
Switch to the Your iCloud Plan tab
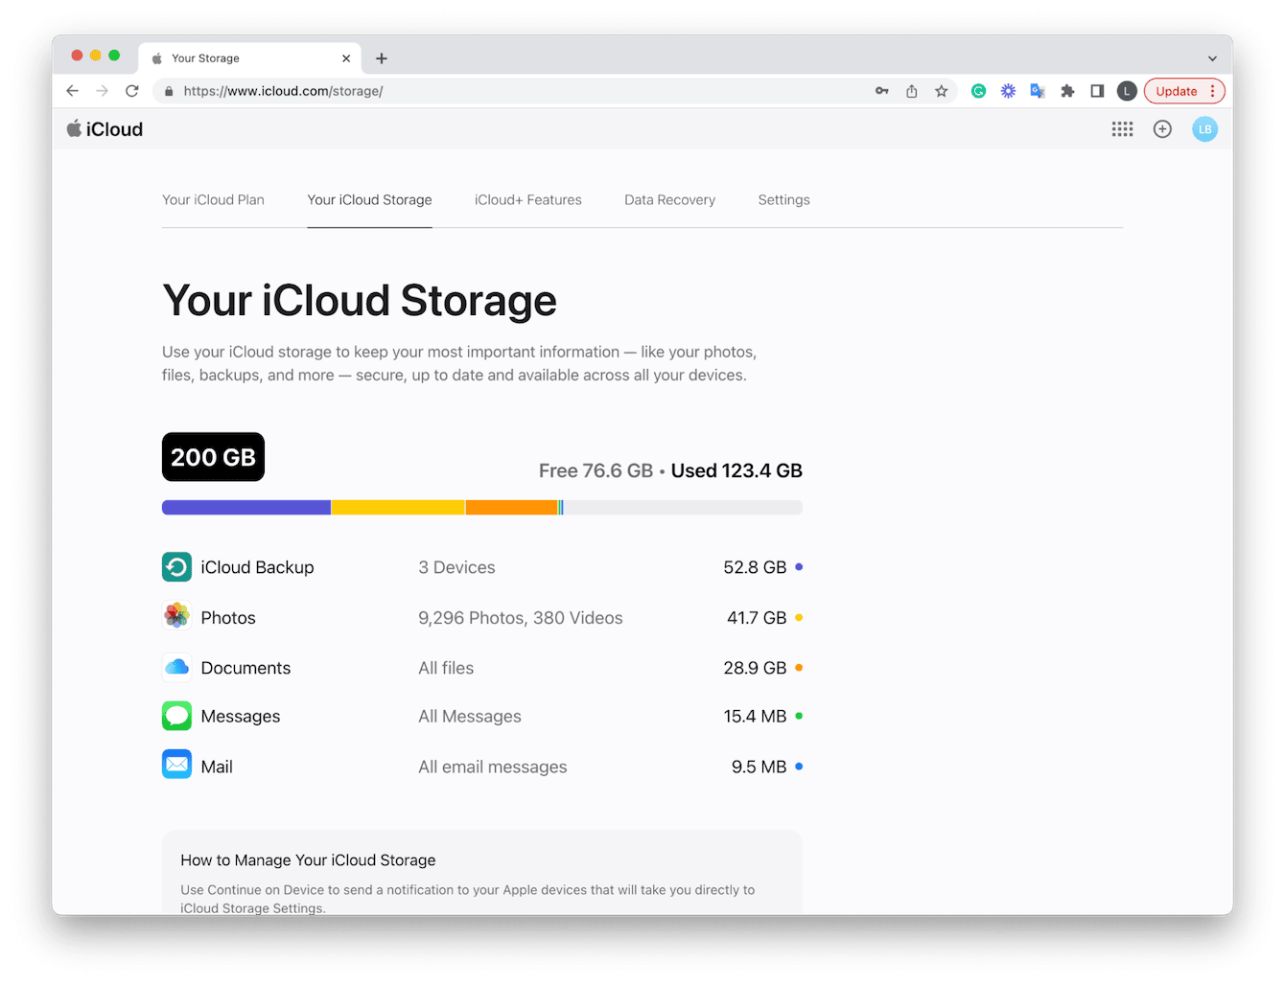(x=213, y=199)
